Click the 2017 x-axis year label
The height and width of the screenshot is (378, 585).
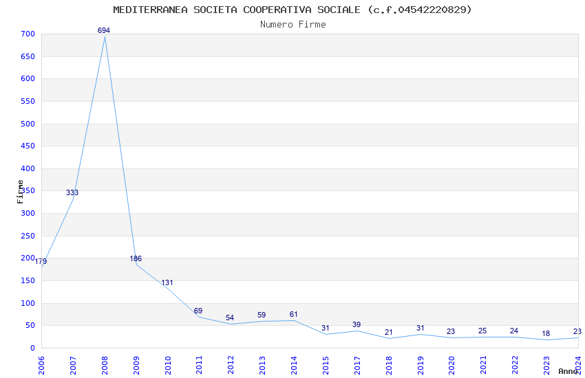click(x=357, y=366)
